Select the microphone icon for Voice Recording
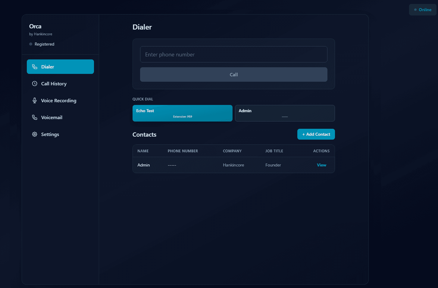 pos(35,100)
